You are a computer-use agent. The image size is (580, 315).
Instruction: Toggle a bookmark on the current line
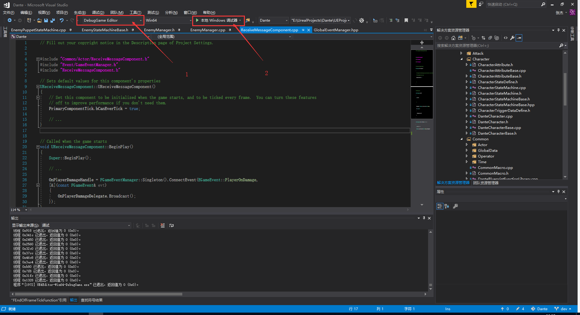tap(406, 20)
